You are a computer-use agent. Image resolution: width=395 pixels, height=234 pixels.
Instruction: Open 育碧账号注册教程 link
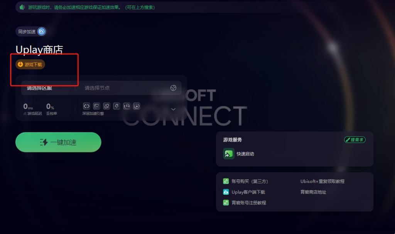click(x=249, y=202)
